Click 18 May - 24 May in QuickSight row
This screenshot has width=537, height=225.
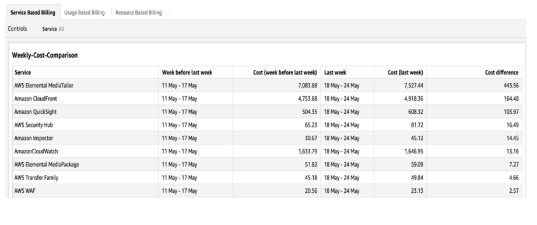[x=342, y=112]
